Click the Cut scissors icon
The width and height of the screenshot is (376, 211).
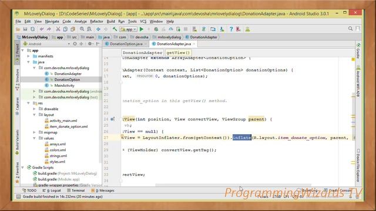58,29
